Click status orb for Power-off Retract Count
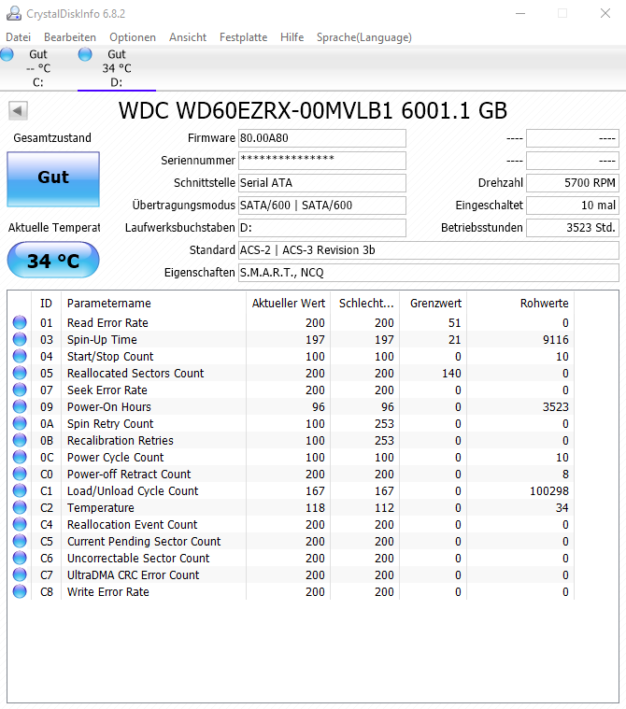This screenshot has width=626, height=709. [x=20, y=474]
